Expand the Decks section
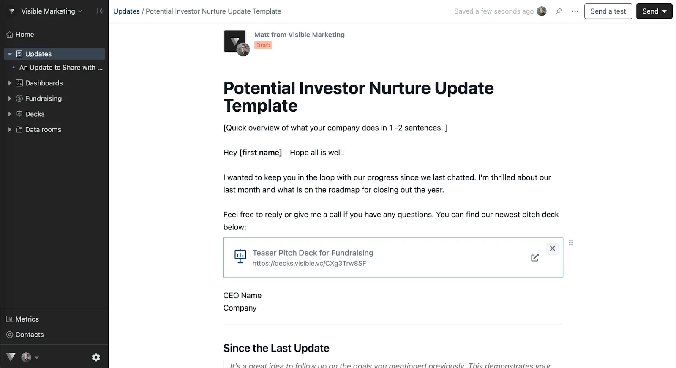The image size is (676, 368). [x=9, y=114]
